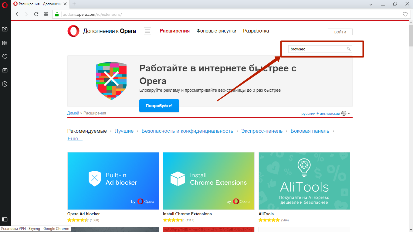Open the Лучшие category link

point(124,131)
